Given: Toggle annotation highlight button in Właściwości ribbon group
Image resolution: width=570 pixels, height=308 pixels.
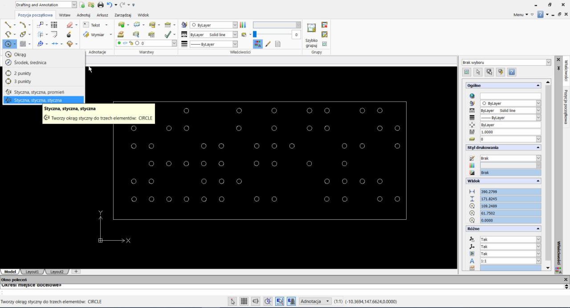Looking at the screenshot, I should point(257,44).
